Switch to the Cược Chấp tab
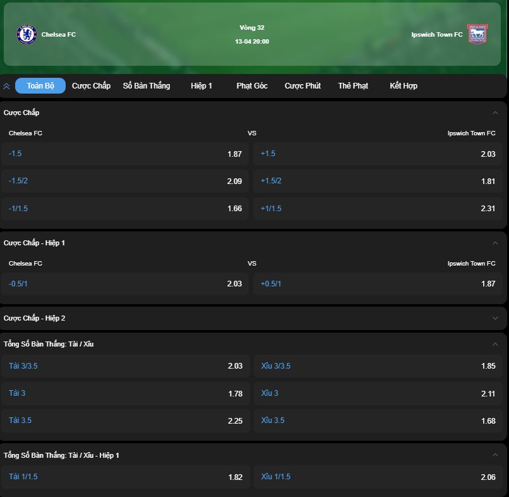 click(x=91, y=86)
